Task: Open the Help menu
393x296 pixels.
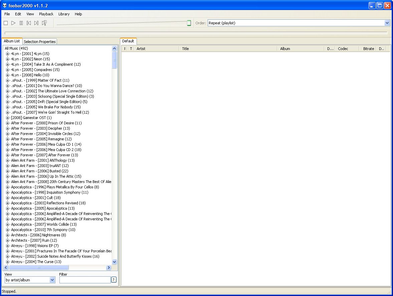Action: pyautogui.click(x=78, y=14)
